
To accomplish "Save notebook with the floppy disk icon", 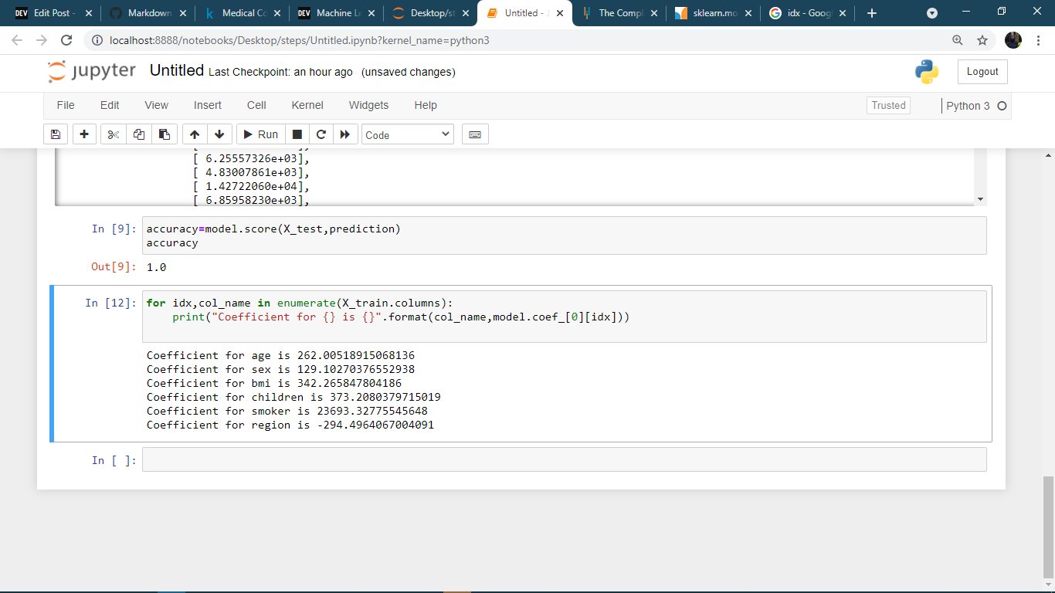I will point(55,134).
